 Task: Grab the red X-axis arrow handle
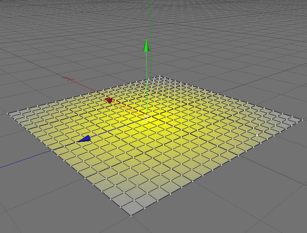pos(109,100)
